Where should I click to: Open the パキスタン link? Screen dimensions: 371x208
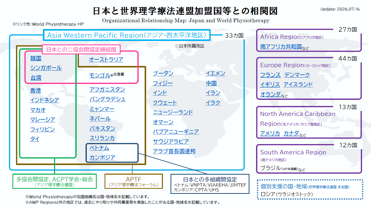click(x=102, y=128)
